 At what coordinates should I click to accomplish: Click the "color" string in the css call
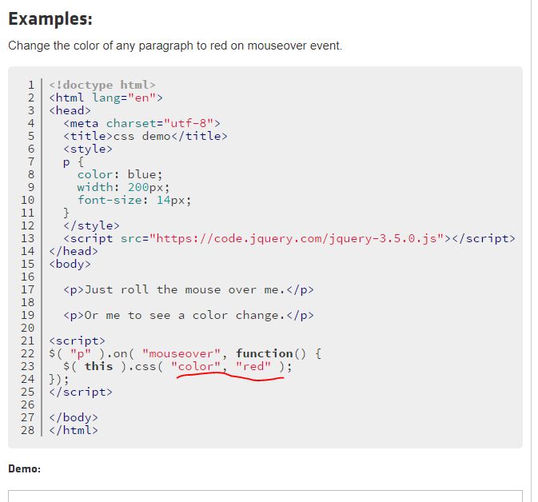[x=196, y=366]
